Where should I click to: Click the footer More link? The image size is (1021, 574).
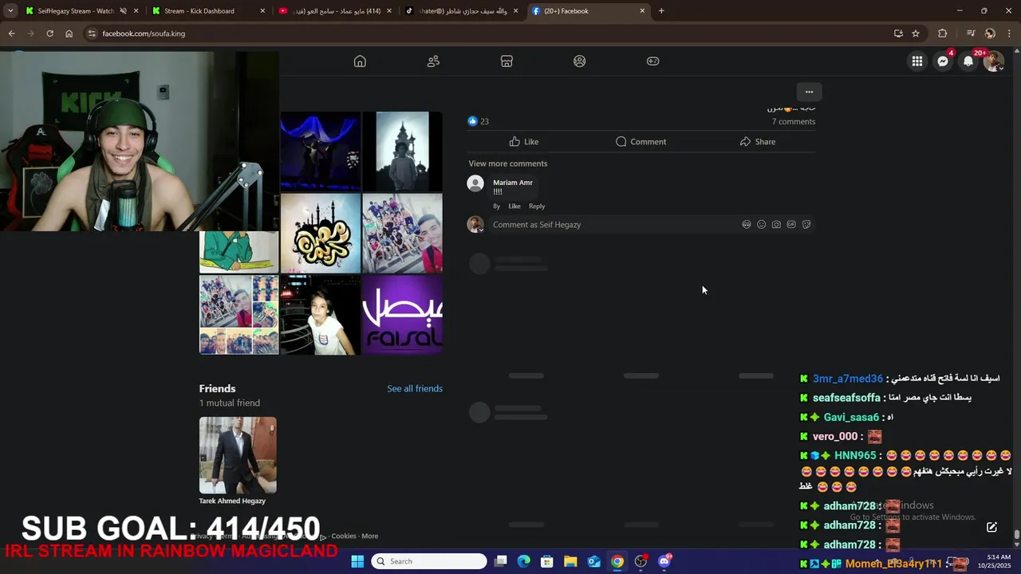click(x=369, y=536)
